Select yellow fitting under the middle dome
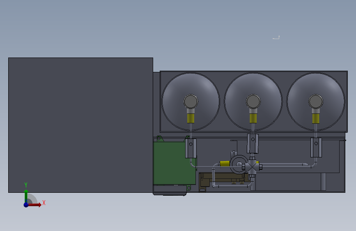The image size is (356, 231). [253, 118]
